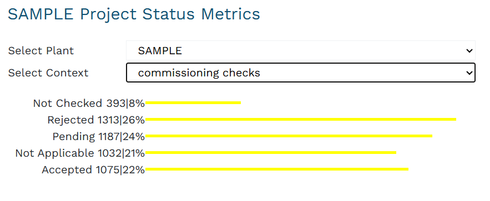Image resolution: width=490 pixels, height=201 pixels.
Task: Click the Pending 1187|24% label
Action: 99,137
